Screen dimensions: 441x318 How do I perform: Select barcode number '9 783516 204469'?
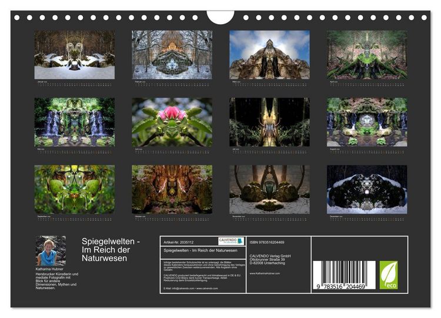[x=340, y=286]
